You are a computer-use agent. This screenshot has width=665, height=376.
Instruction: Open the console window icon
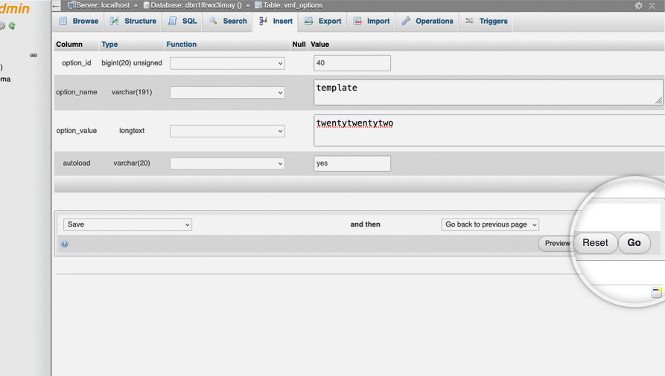(657, 292)
